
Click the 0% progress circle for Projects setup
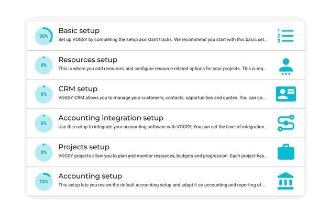44,152
